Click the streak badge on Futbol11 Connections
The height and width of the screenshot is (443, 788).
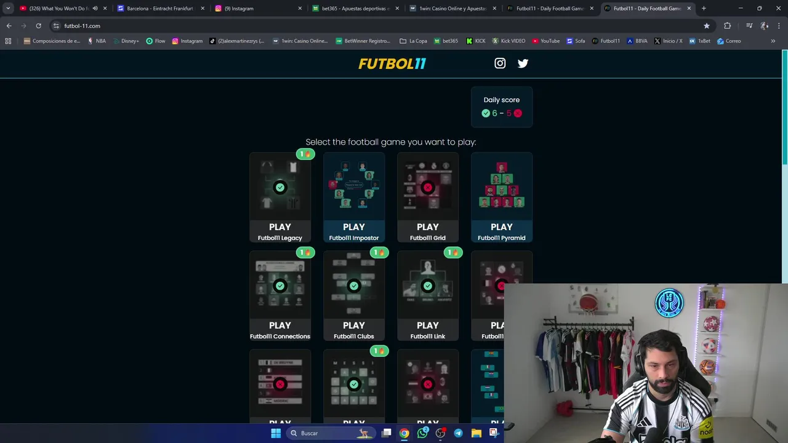coord(305,252)
